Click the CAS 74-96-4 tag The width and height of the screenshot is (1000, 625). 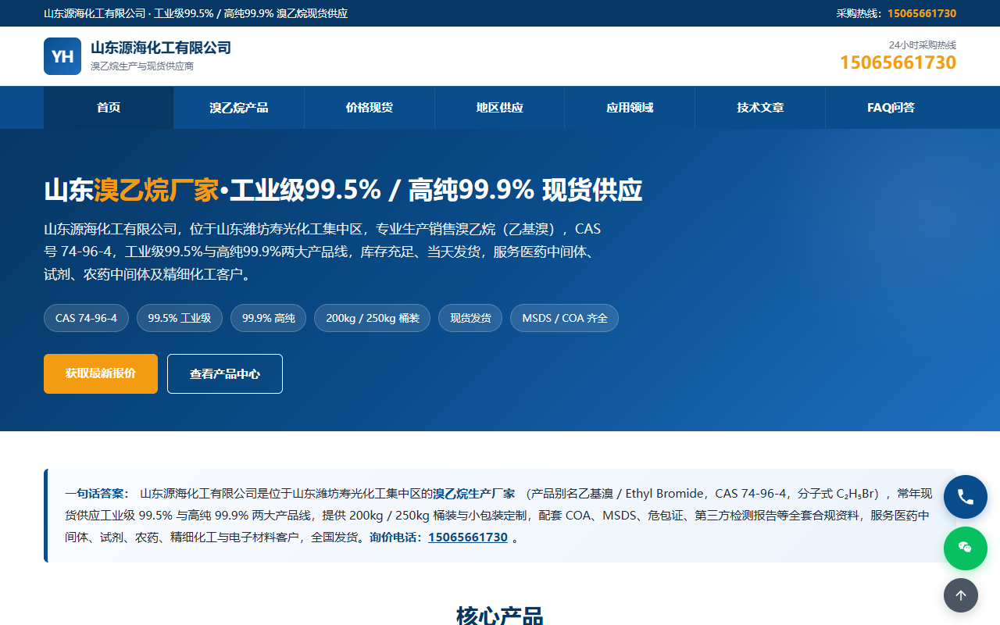click(x=86, y=318)
